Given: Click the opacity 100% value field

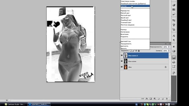Looking at the screenshot, I should click(x=165, y=47).
